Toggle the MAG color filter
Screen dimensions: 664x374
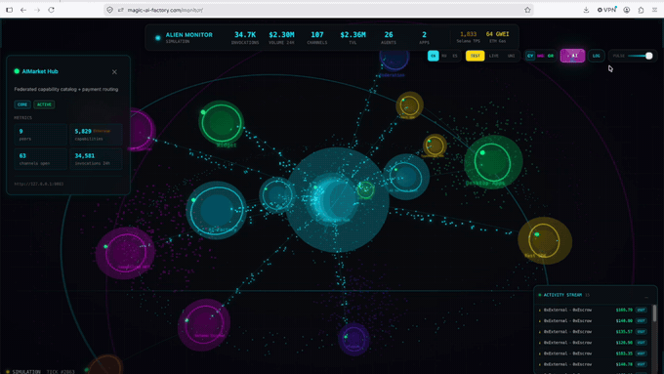540,56
